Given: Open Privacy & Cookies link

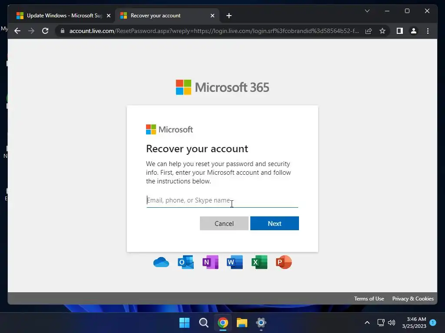Looking at the screenshot, I should tap(413, 299).
